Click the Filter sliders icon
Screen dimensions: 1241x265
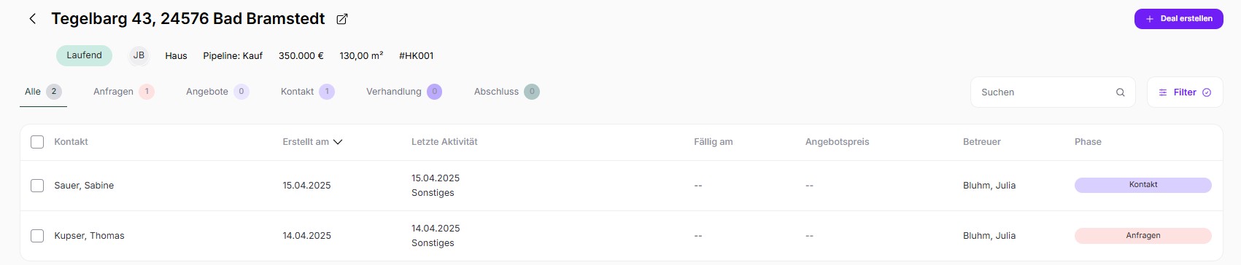point(1163,92)
